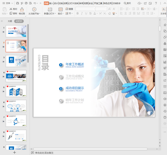Image resolution: width=167 pixels, height=155 pixels.
Task: Switch to the 设计 ribbon tab
Action: tap(56, 3)
